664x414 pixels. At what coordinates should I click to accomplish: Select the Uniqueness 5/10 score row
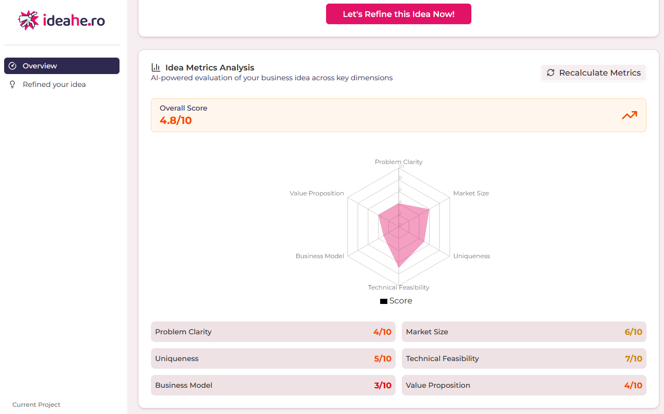click(x=273, y=358)
